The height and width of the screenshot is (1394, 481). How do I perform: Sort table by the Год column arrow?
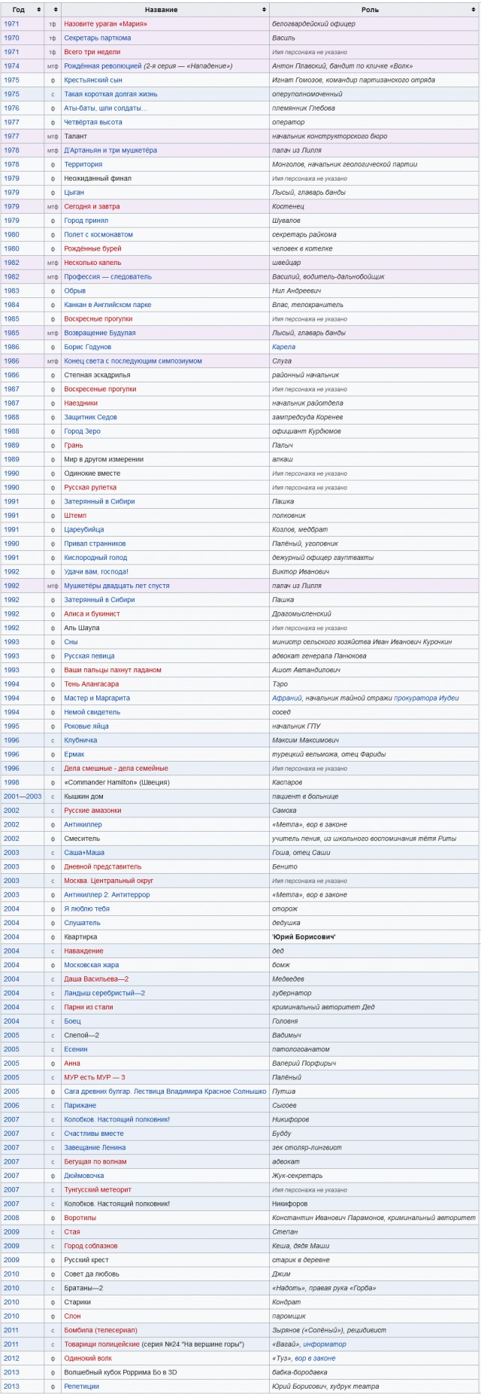point(39,10)
